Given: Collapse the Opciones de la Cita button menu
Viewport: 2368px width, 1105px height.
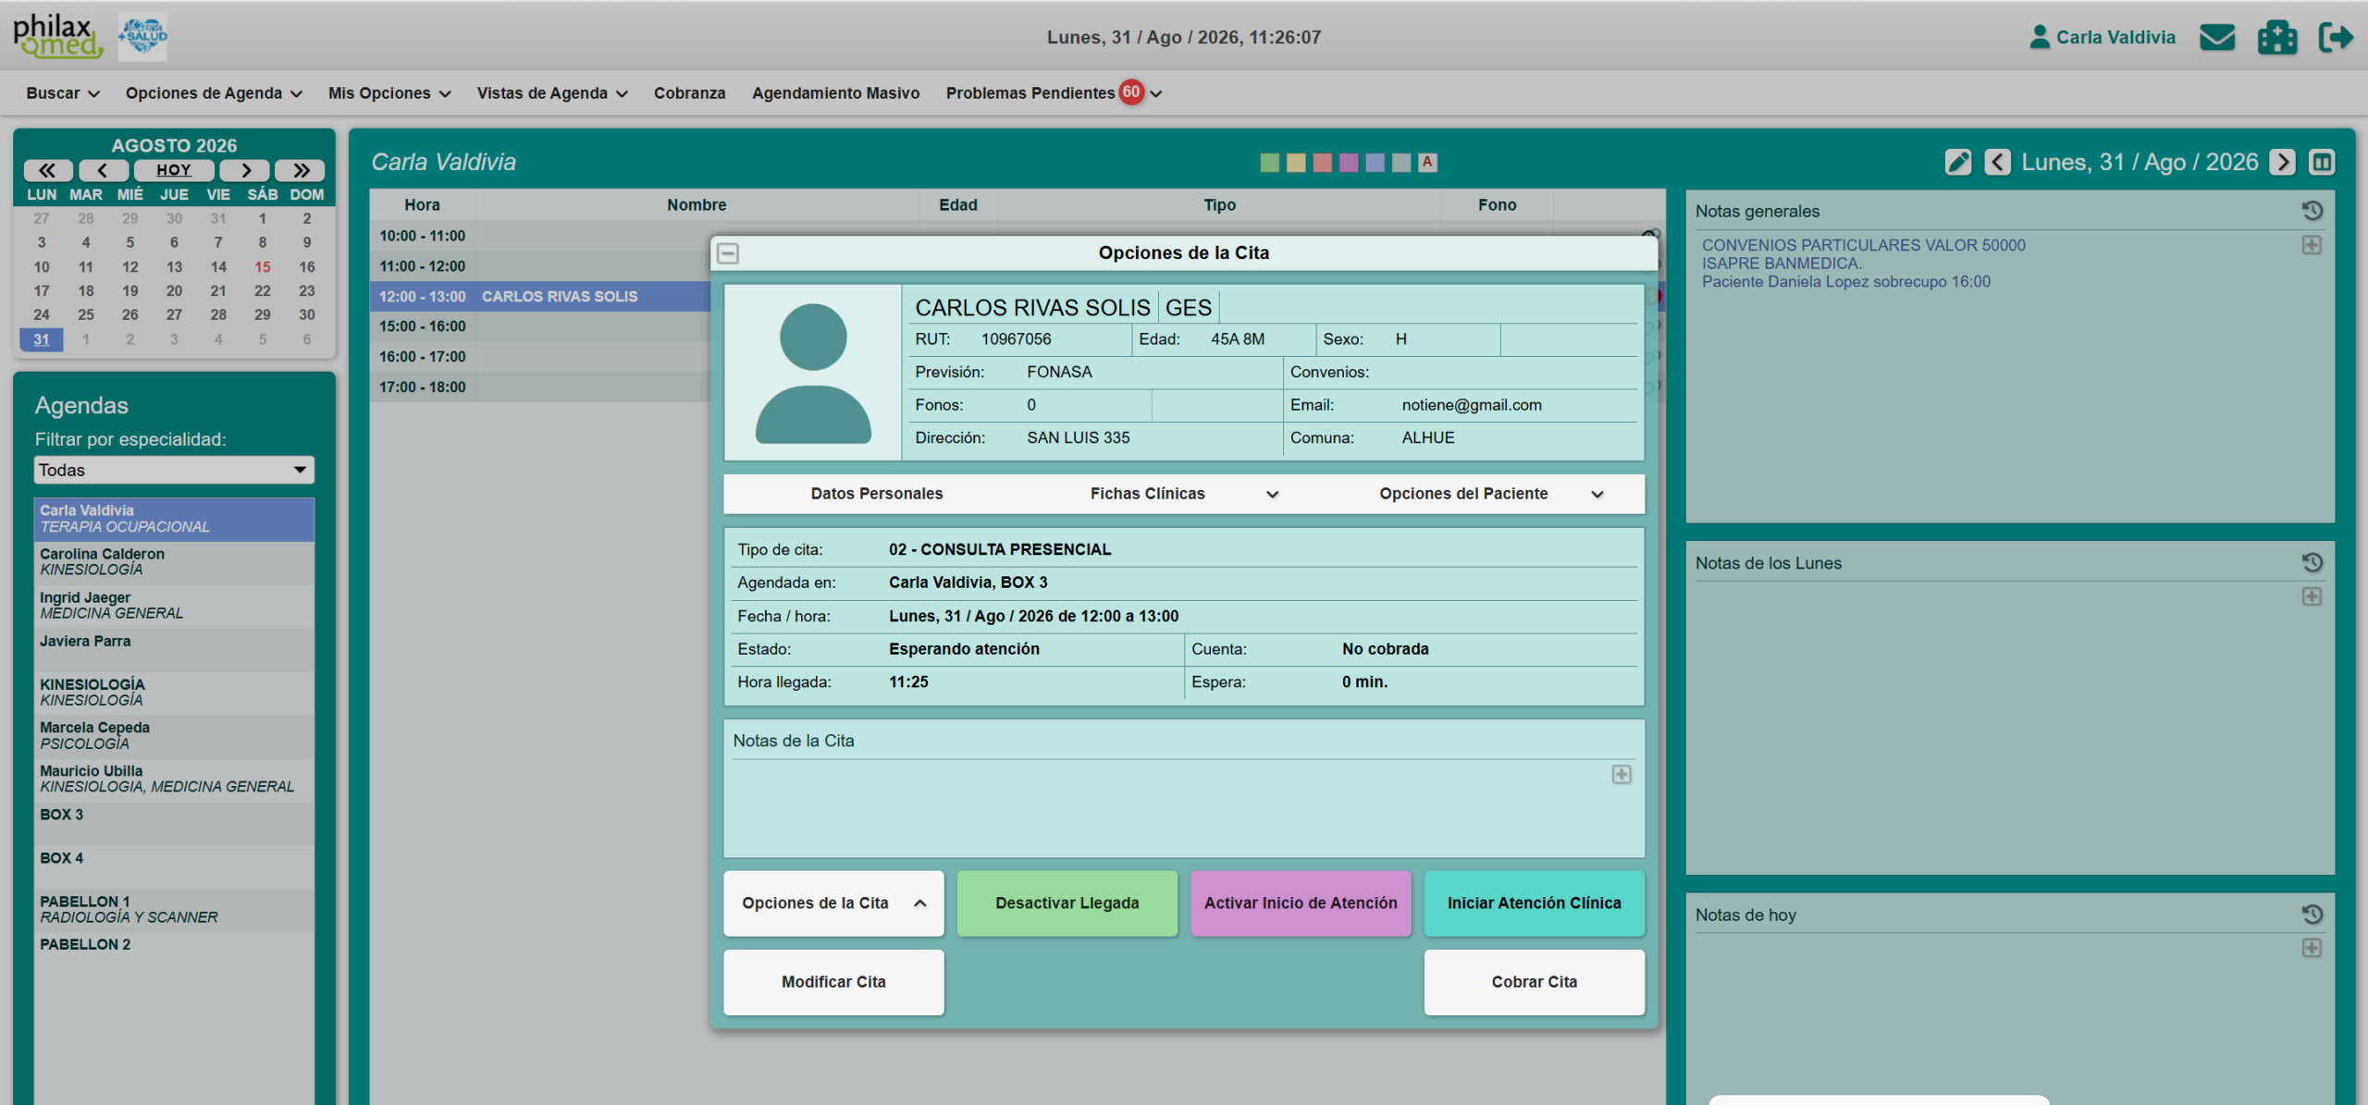Looking at the screenshot, I should 833,903.
